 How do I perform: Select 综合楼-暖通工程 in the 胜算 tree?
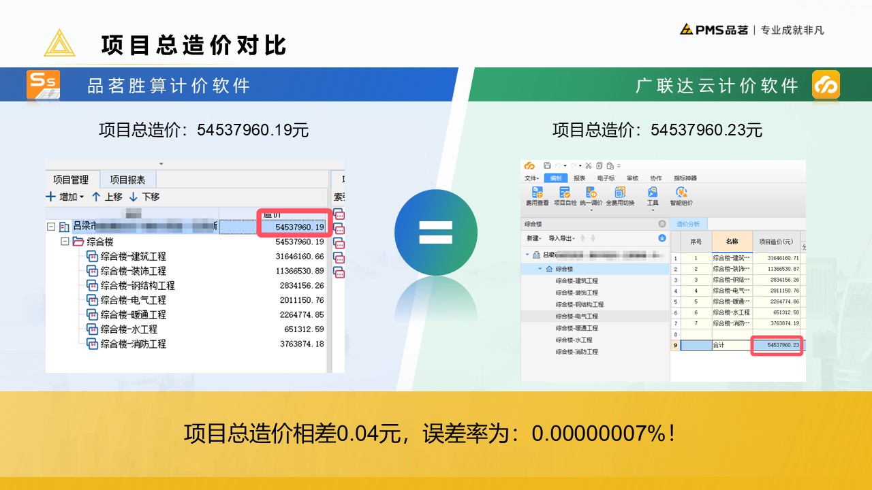tap(134, 314)
